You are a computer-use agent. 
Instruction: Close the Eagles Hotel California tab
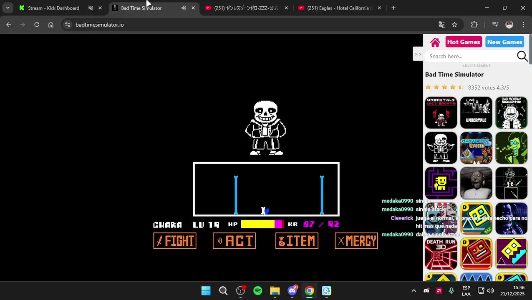pos(379,8)
